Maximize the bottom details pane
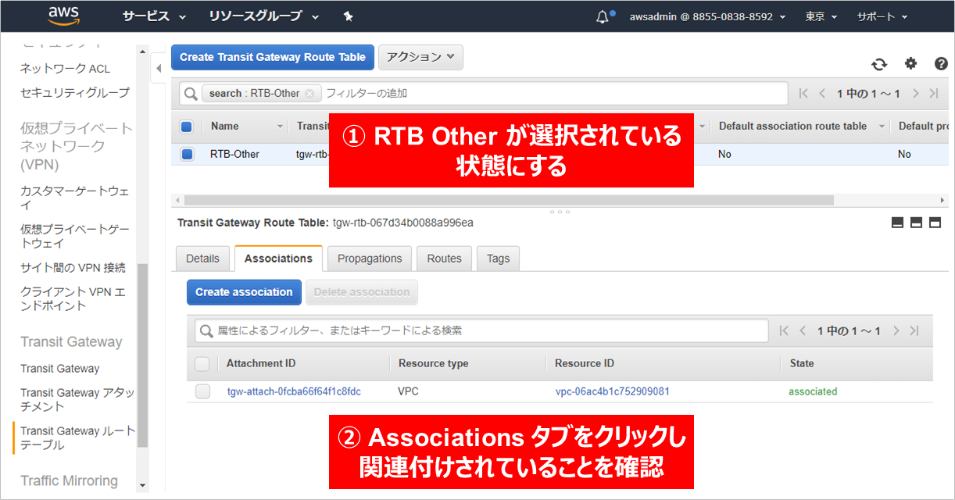Viewport: 955px width, 500px height. coord(935,223)
